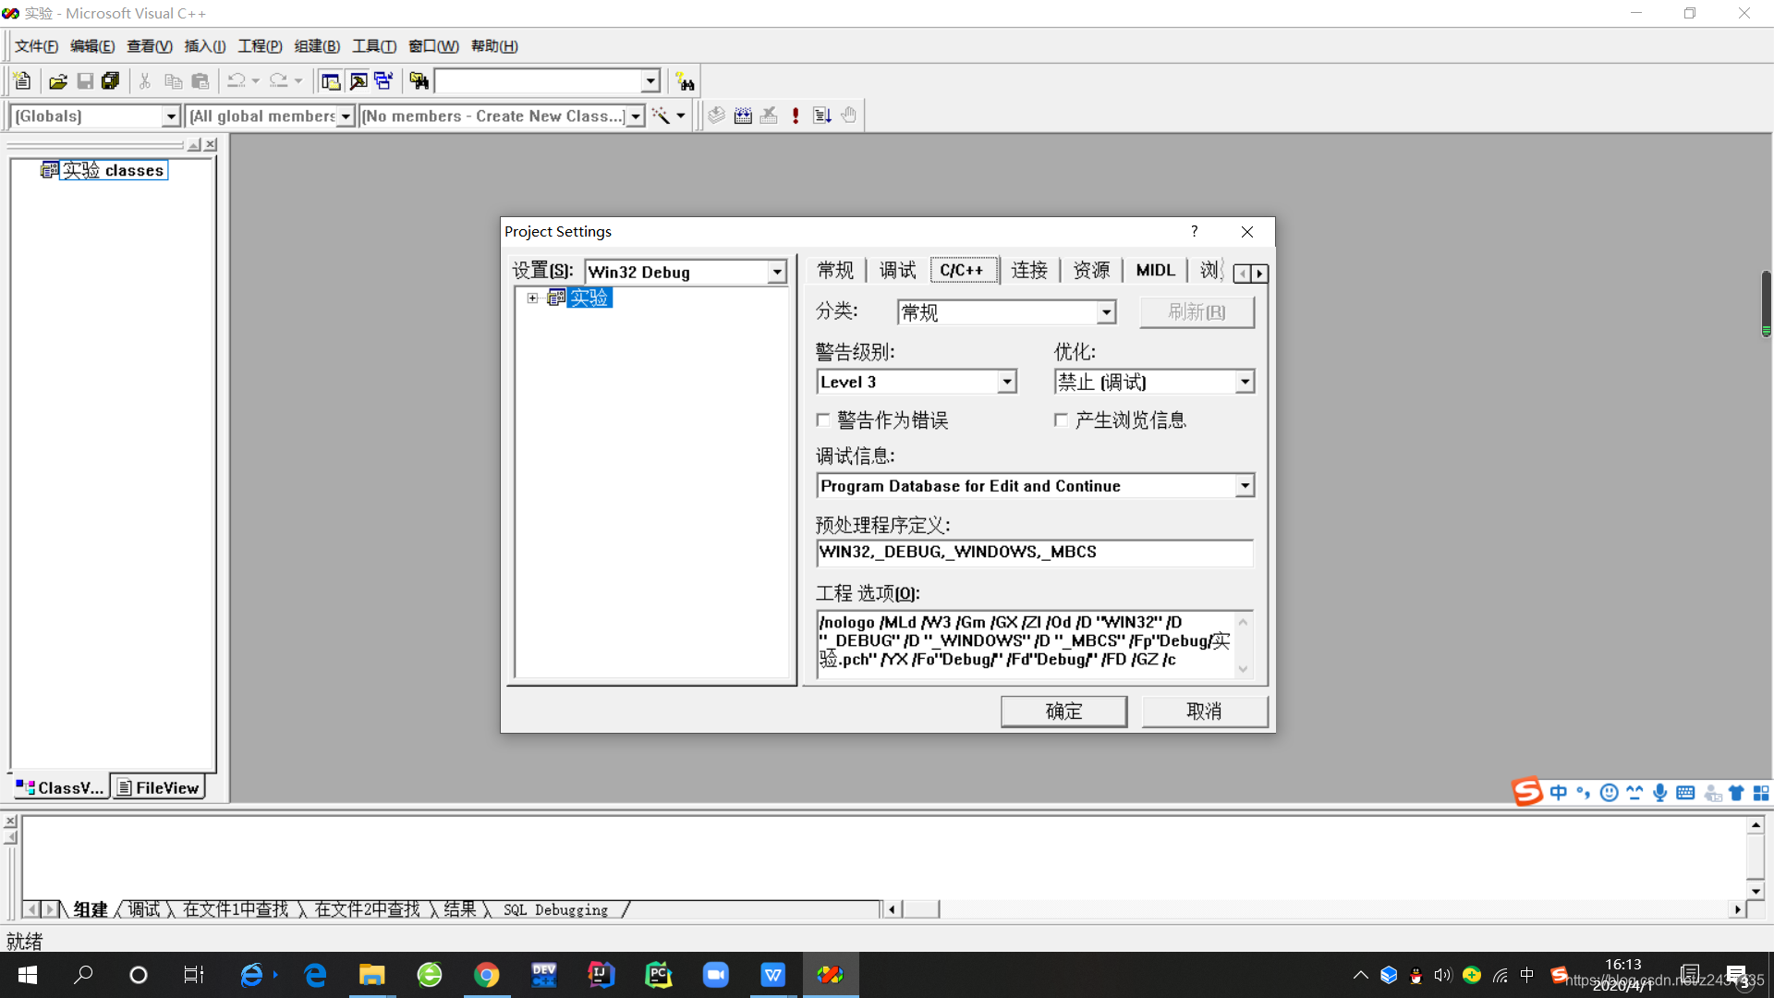This screenshot has height=998, width=1774.
Task: Click the settings tab strip scroll left arrow
Action: click(1243, 274)
